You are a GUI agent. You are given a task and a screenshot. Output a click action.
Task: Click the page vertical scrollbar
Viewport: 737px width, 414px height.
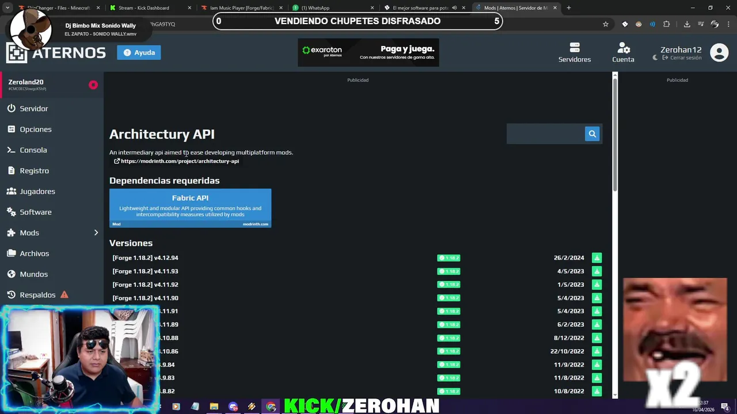click(x=615, y=135)
